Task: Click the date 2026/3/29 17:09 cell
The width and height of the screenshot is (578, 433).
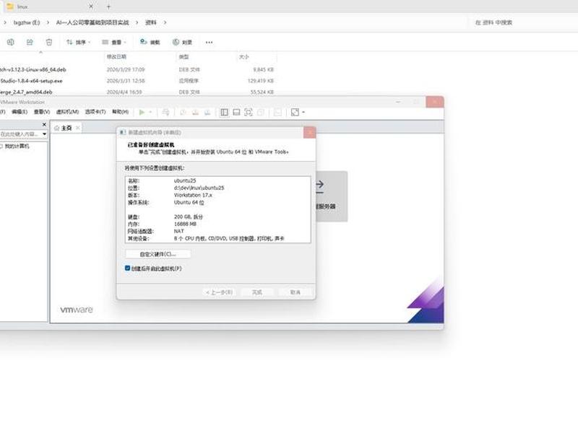Action: (x=125, y=69)
